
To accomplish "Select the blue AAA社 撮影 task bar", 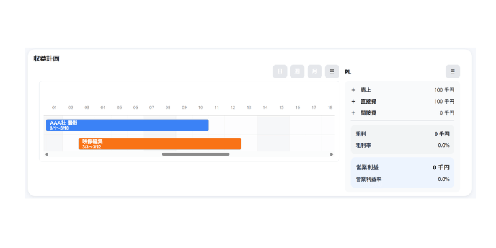I will point(127,125).
